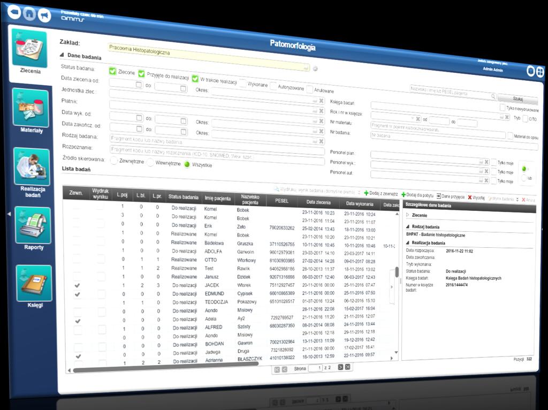548x410 pixels.
Task: Go to the home screen icon
Action: [x=29, y=13]
